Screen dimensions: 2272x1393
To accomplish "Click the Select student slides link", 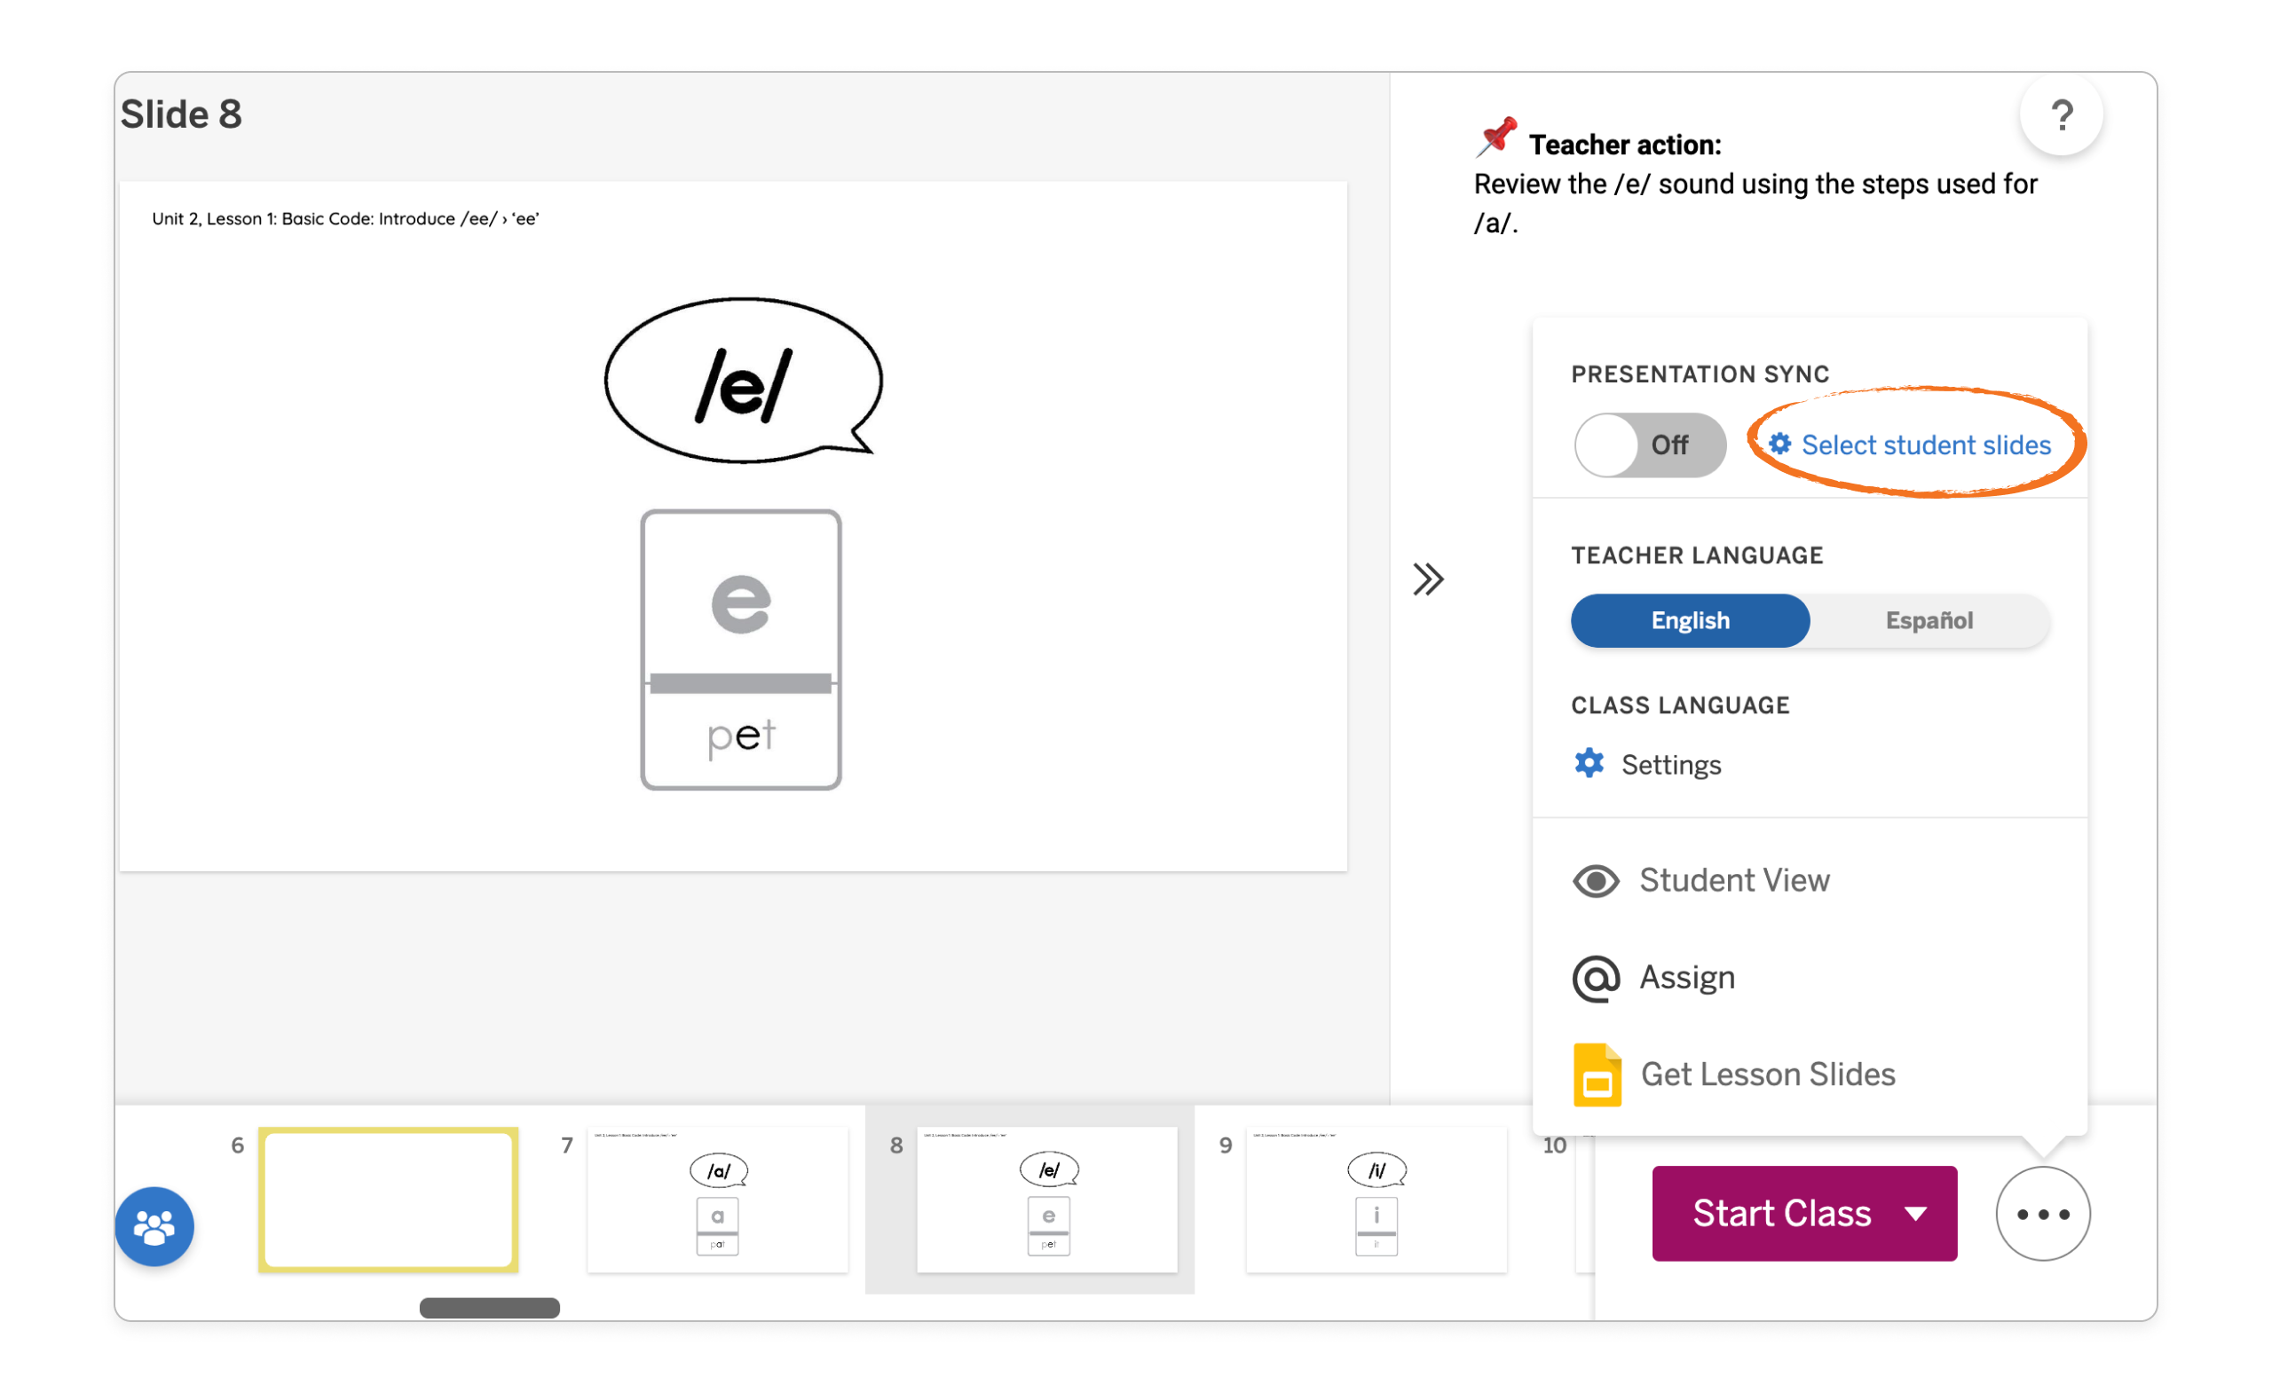I will click(1926, 445).
